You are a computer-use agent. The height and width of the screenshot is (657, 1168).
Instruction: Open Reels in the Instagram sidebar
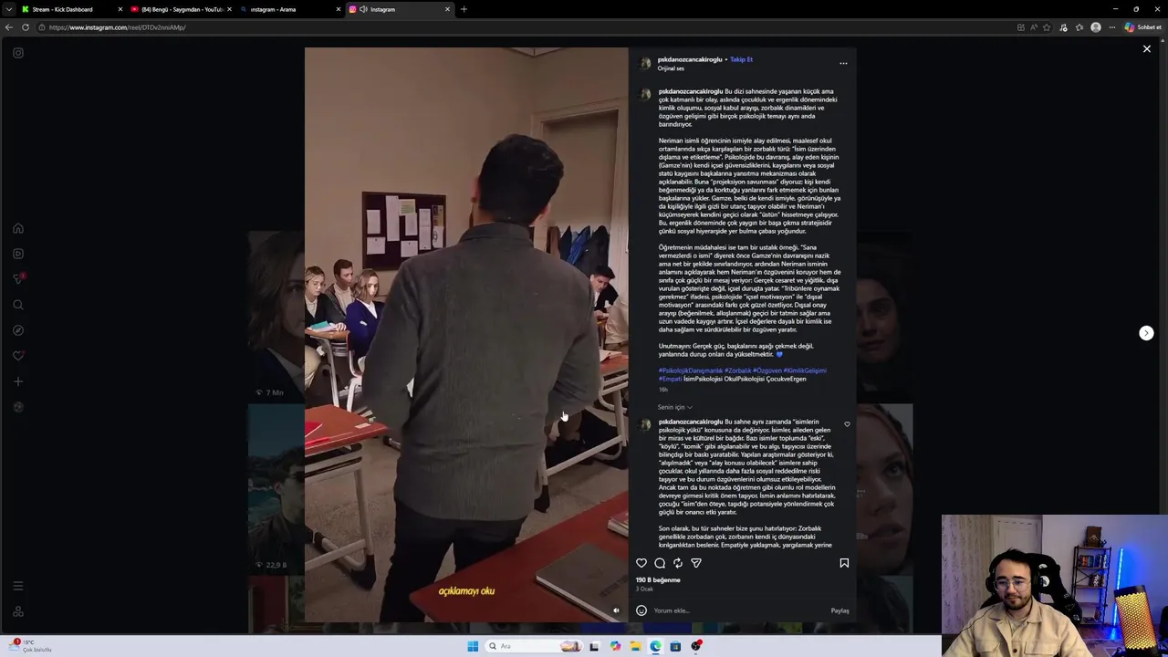tap(18, 254)
